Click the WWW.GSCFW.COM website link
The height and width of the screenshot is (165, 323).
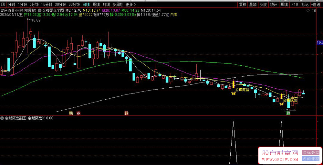280,159
